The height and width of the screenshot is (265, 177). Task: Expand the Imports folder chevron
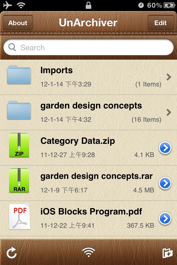(x=168, y=77)
